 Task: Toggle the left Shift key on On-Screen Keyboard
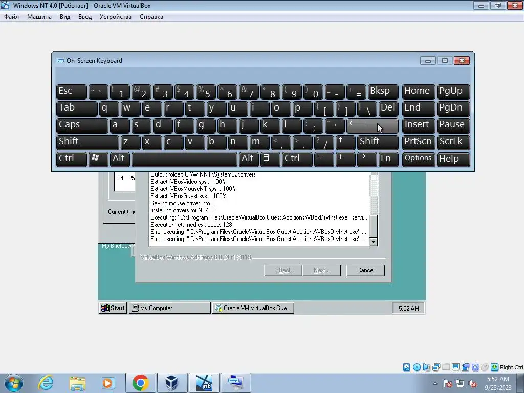coord(88,142)
